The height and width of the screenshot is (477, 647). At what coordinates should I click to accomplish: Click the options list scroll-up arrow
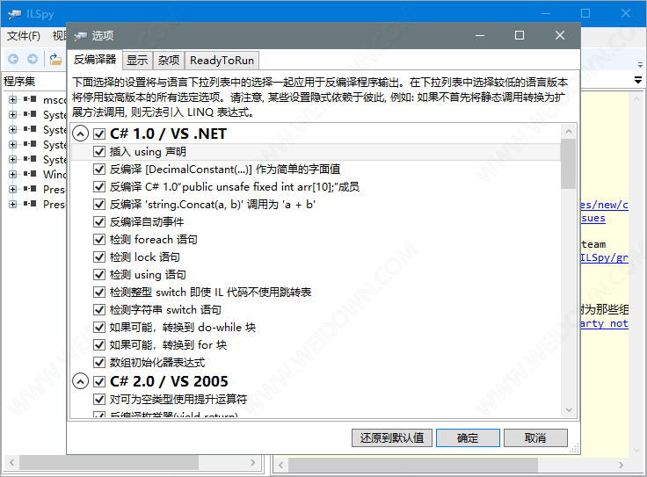point(569,132)
